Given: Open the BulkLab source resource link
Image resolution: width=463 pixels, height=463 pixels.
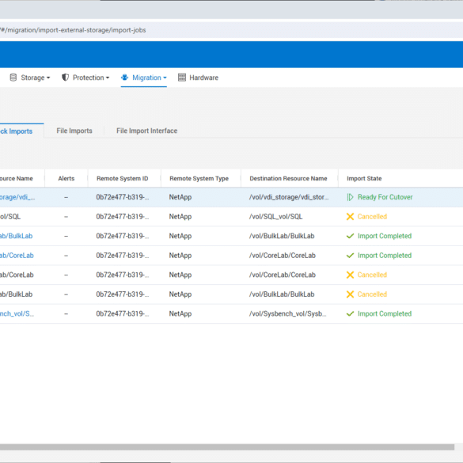Looking at the screenshot, I should pyautogui.click(x=17, y=236).
